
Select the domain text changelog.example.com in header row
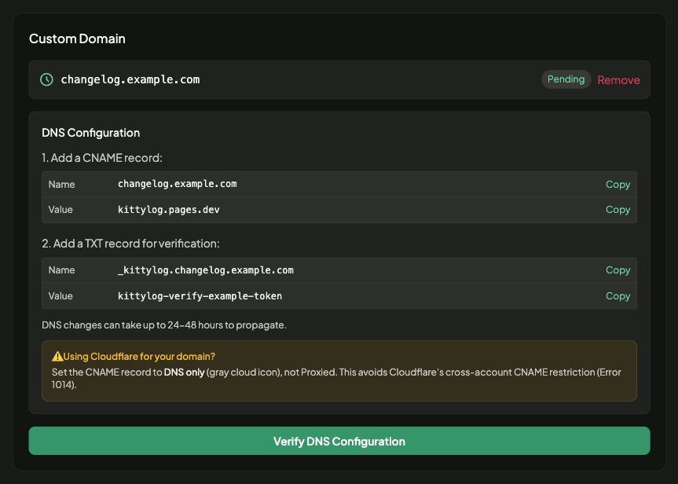(x=130, y=79)
